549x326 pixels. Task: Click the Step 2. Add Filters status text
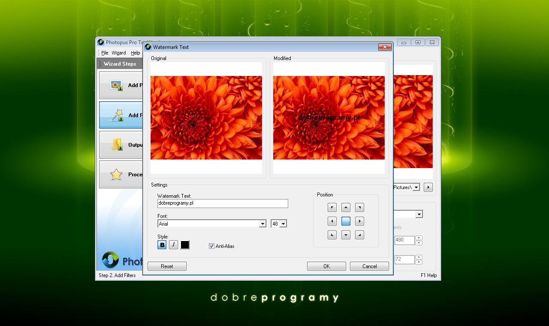[x=117, y=275]
